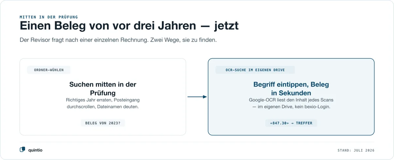The height and width of the screenshot is (160, 394).
Task: Select the 'OCR-SUCHE IM EIGENEN DRIVE' tag
Action: [255, 70]
